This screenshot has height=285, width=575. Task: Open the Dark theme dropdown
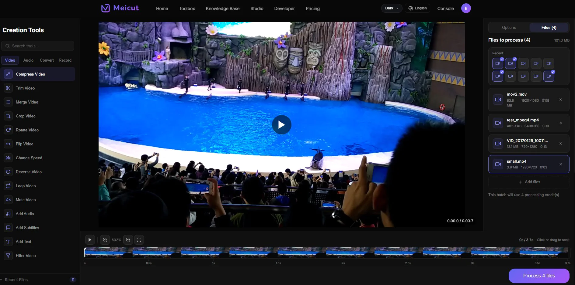(x=392, y=8)
